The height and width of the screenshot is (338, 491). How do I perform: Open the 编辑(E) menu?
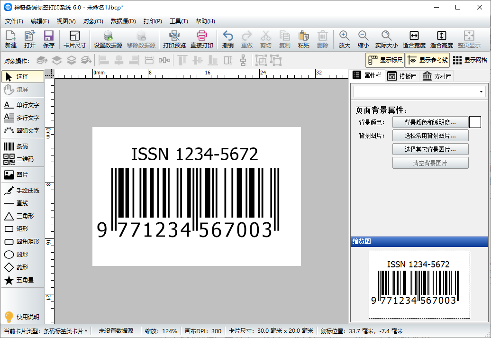40,21
